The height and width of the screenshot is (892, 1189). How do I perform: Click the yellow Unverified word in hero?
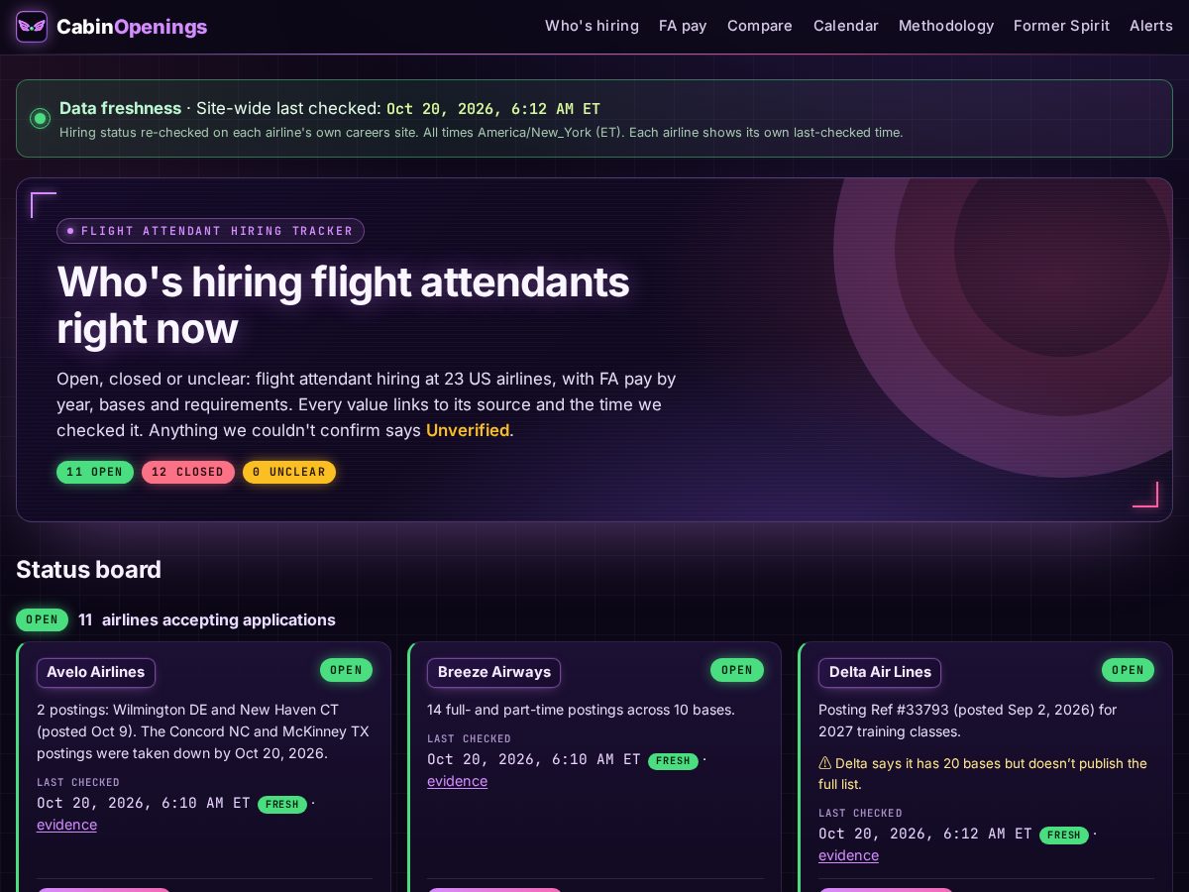coord(468,430)
